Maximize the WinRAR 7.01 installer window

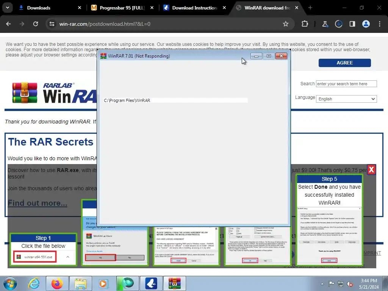[x=269, y=56]
